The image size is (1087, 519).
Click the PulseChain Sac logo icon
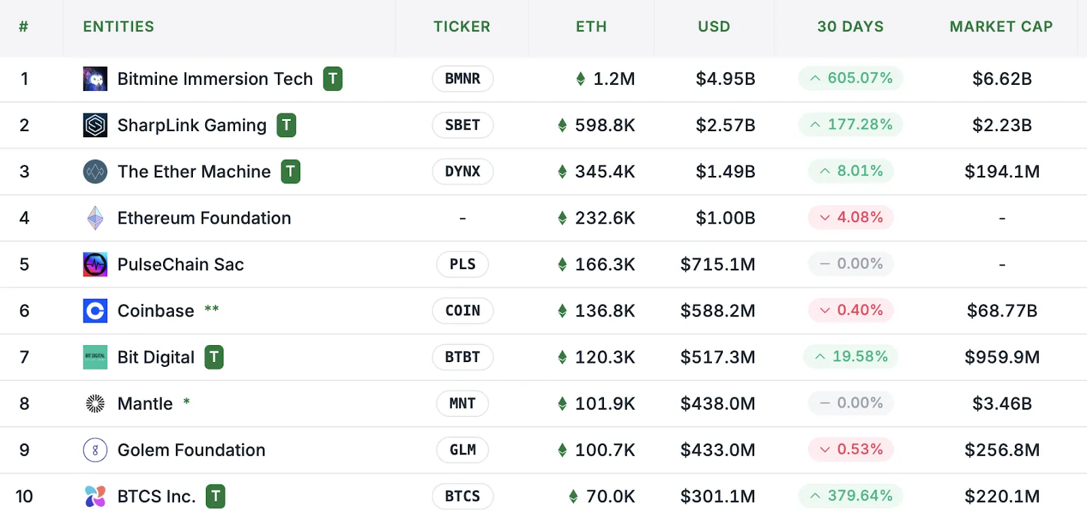95,264
